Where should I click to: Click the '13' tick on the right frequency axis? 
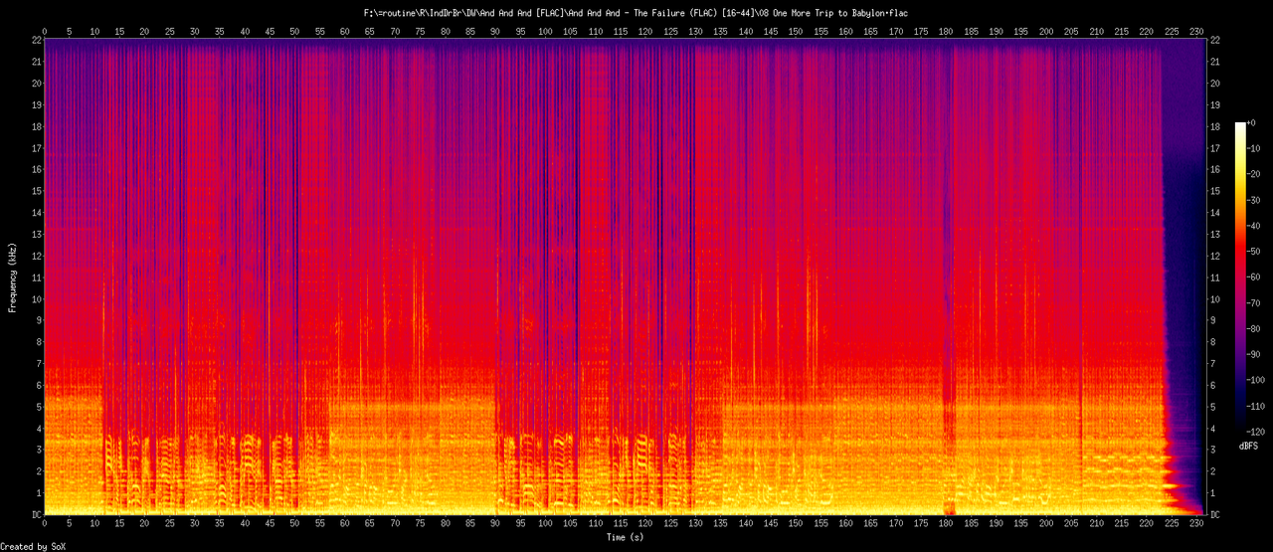1214,234
